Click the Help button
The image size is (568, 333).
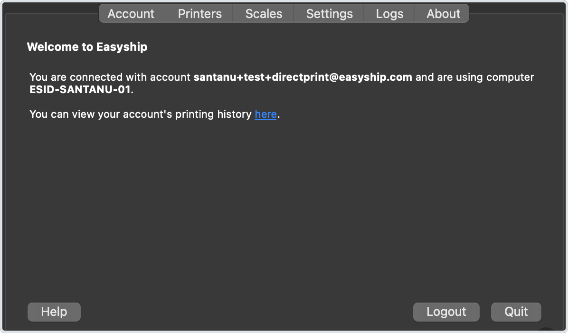54,312
